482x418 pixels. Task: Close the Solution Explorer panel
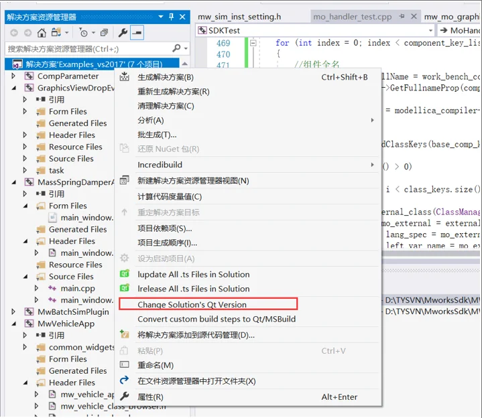pos(182,17)
